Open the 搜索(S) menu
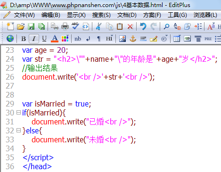This screenshot has height=172, width=221. (101, 15)
